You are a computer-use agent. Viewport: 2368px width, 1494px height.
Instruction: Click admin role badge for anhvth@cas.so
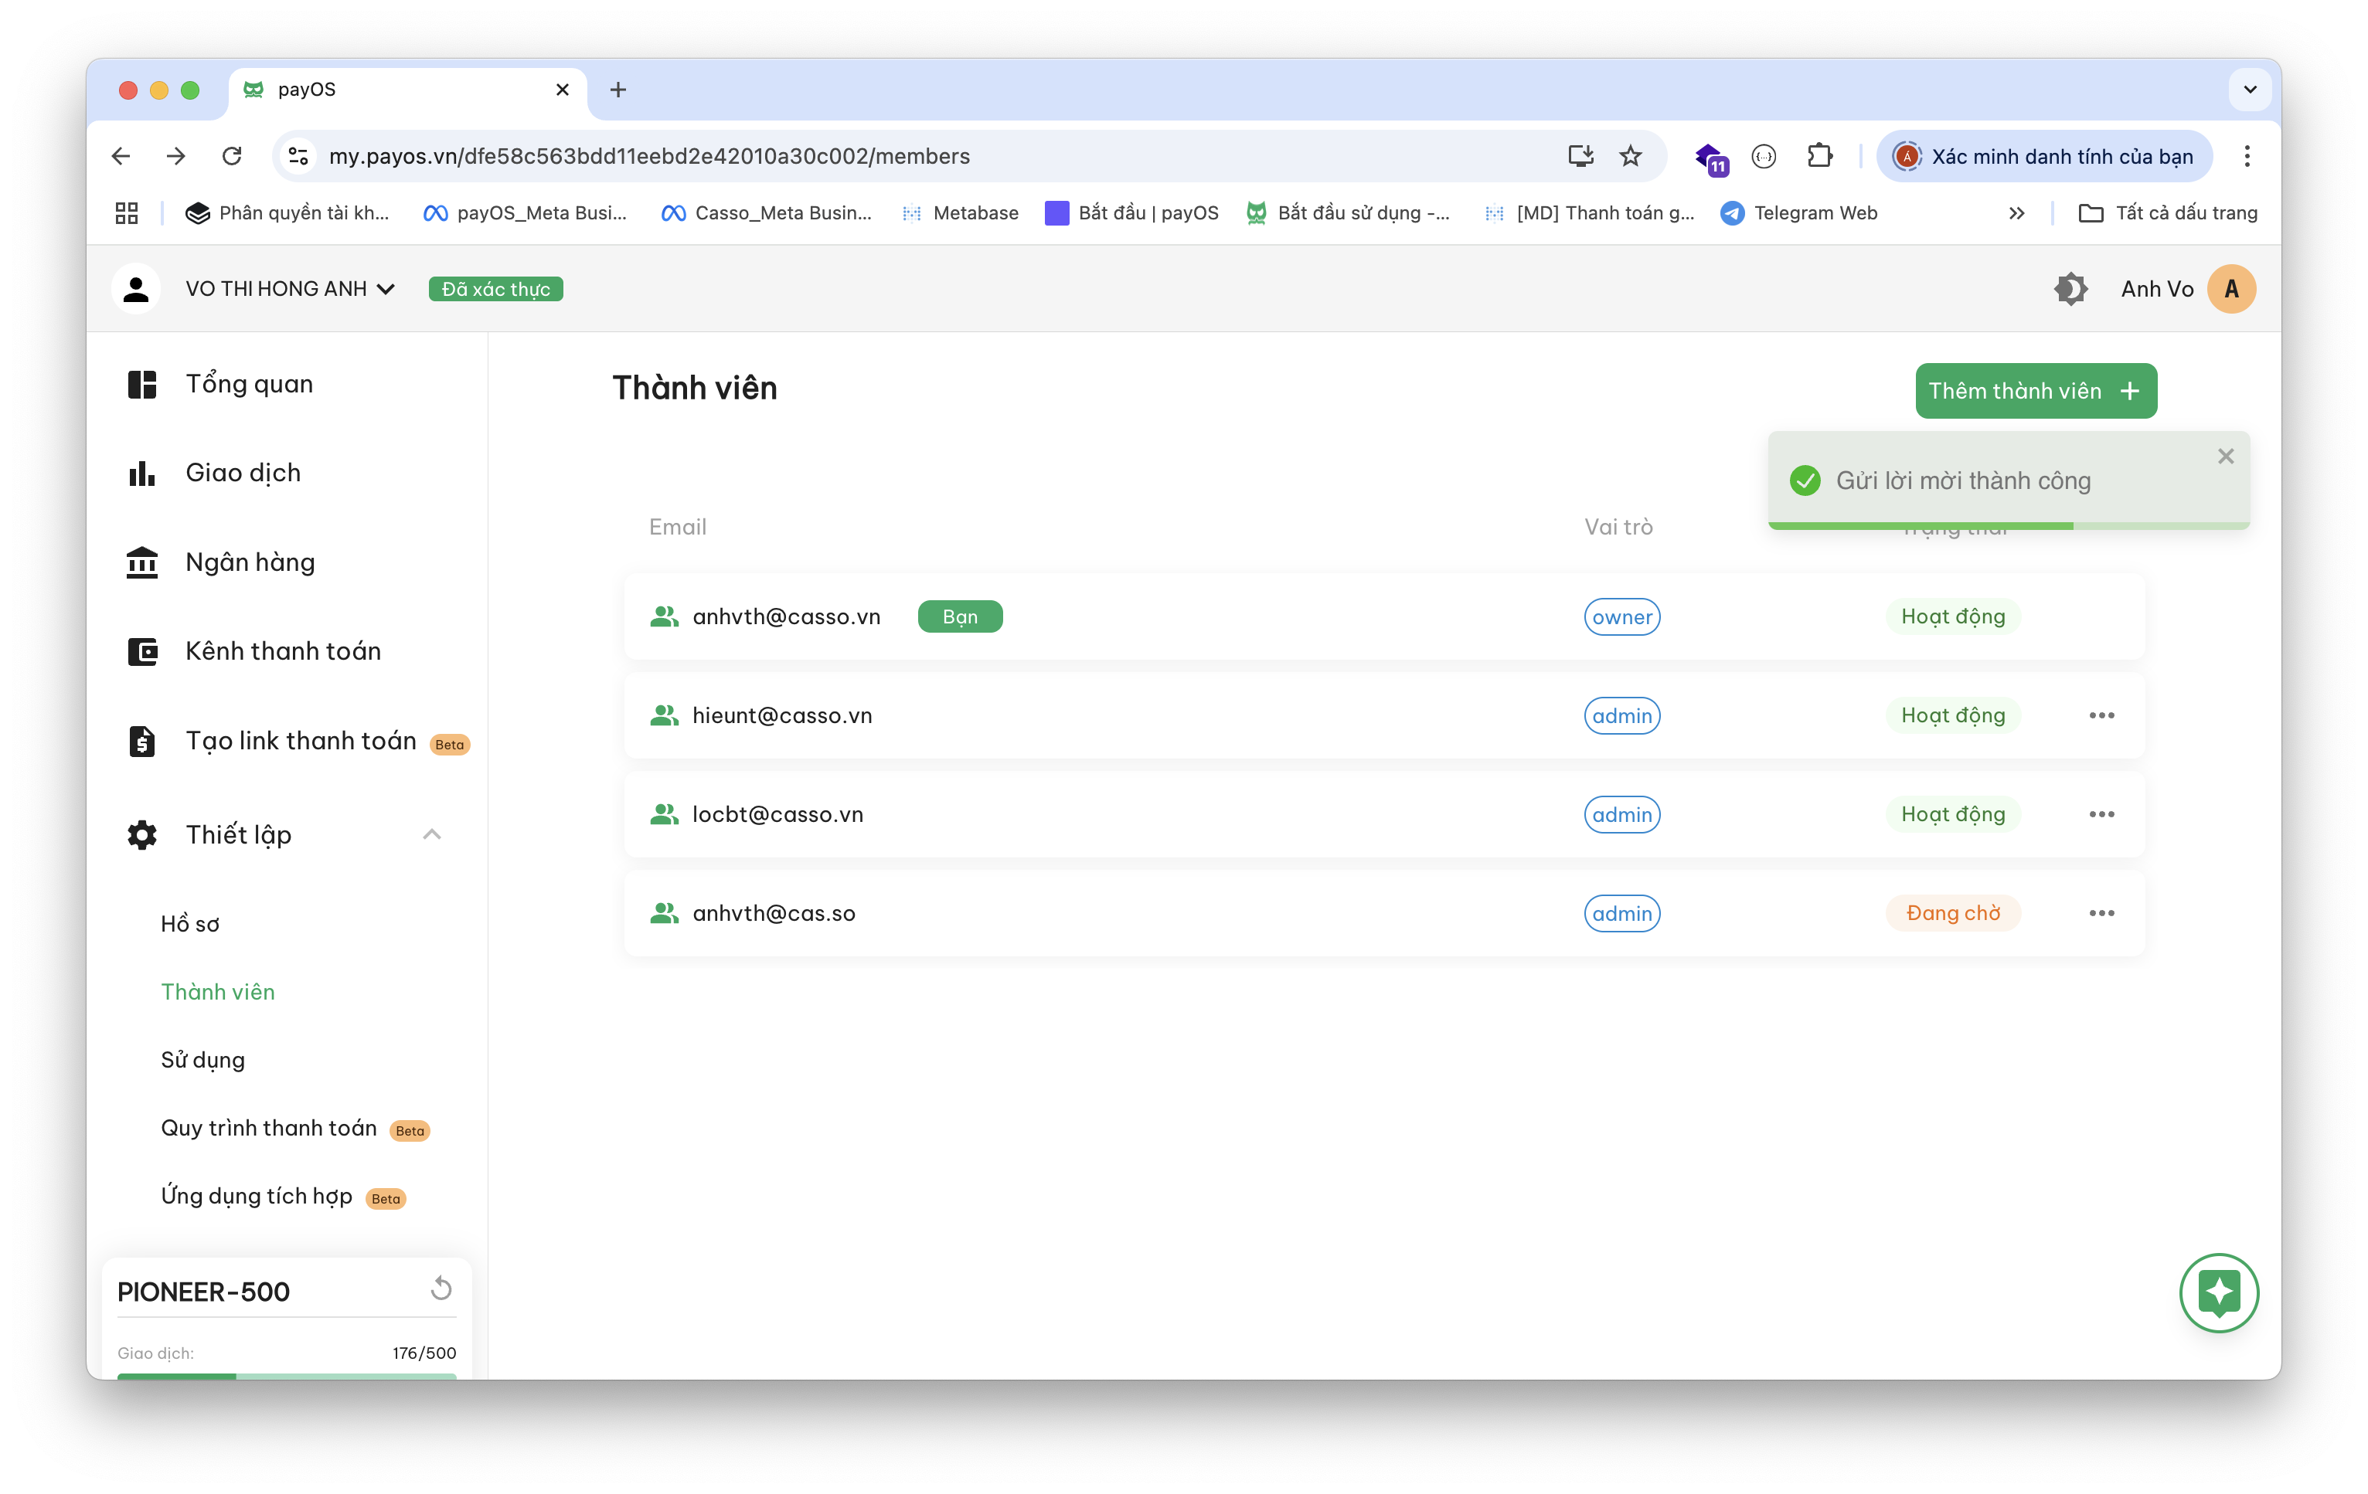(1621, 913)
